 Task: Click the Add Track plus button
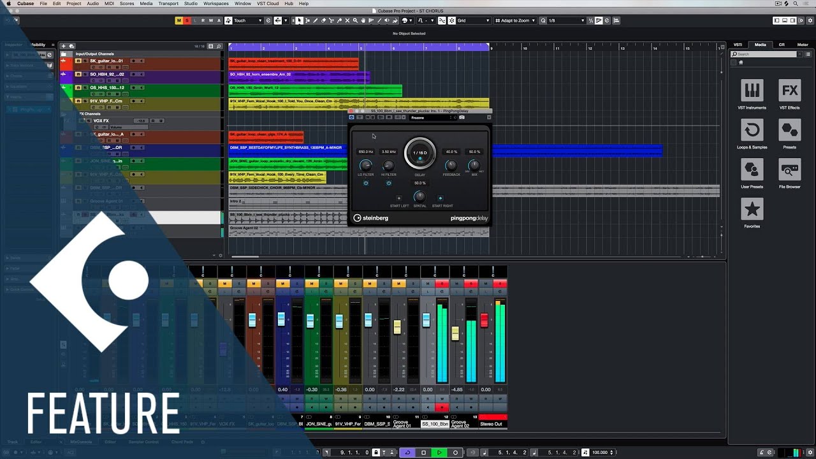(x=63, y=46)
